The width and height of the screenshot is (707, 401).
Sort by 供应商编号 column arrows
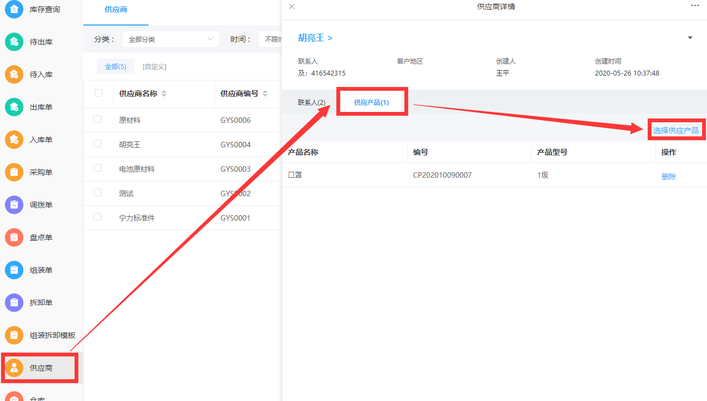[x=265, y=93]
